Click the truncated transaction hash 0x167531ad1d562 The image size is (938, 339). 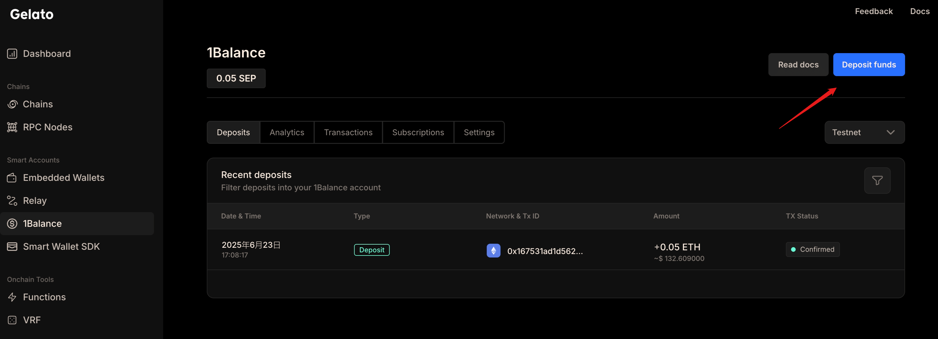(x=545, y=251)
